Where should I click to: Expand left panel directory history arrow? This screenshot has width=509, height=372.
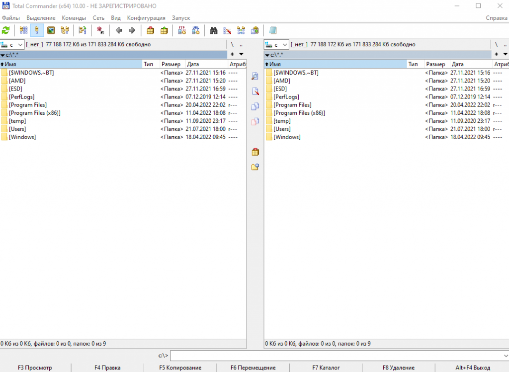241,54
